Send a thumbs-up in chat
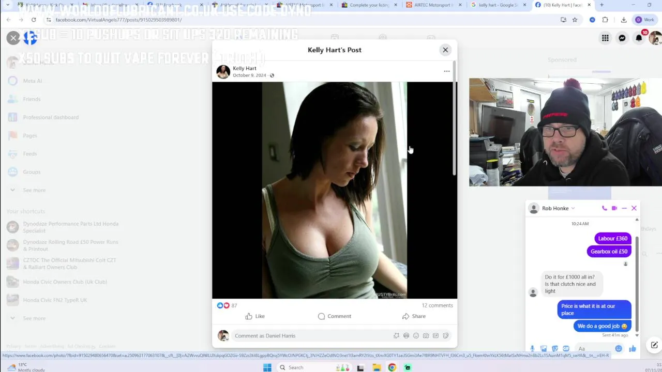Screen dimensions: 662x372 click(x=633, y=349)
